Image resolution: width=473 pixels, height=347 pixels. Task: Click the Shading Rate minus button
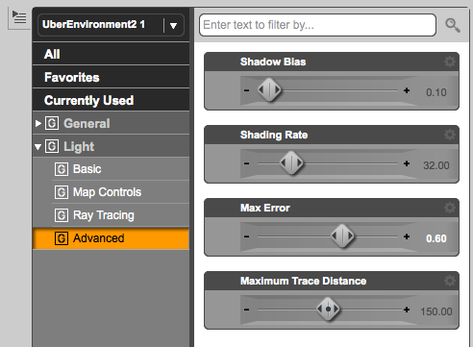point(246,163)
